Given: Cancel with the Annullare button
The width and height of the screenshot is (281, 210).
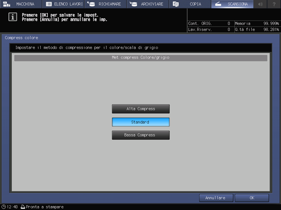Looking at the screenshot, I should coord(216,198).
